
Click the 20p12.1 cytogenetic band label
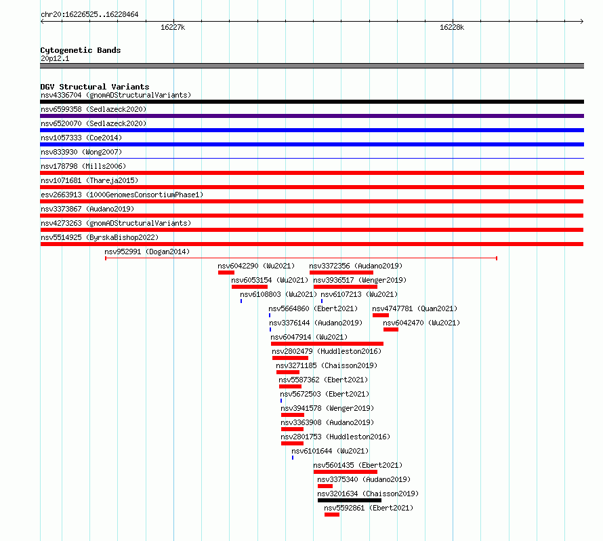(55, 58)
